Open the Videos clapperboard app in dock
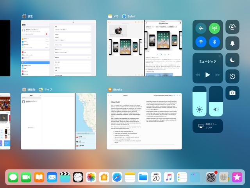This screenshot has width=250, height=188. coord(65,177)
